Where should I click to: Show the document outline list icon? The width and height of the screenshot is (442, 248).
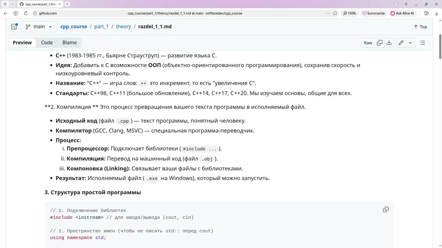point(422,43)
